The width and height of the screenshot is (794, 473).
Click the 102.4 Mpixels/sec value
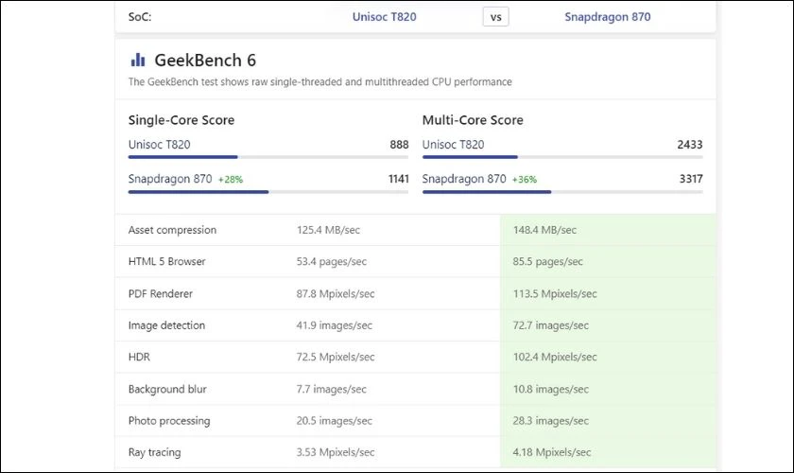coord(555,357)
